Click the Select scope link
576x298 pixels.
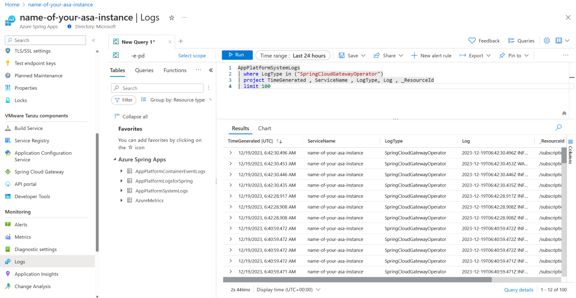coord(192,56)
